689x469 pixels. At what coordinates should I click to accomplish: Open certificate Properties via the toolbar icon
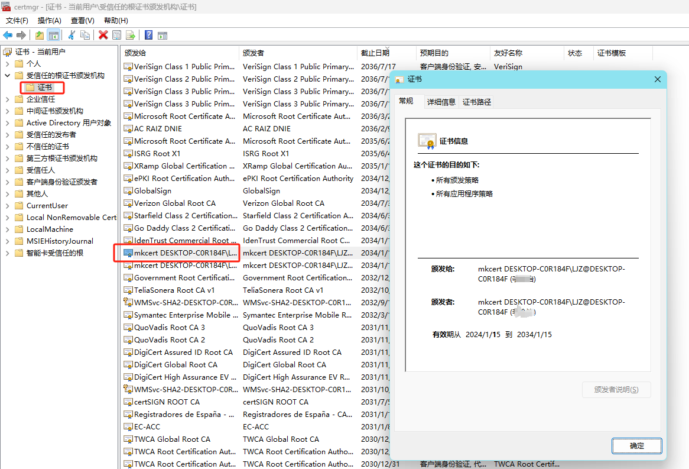pyautogui.click(x=118, y=35)
